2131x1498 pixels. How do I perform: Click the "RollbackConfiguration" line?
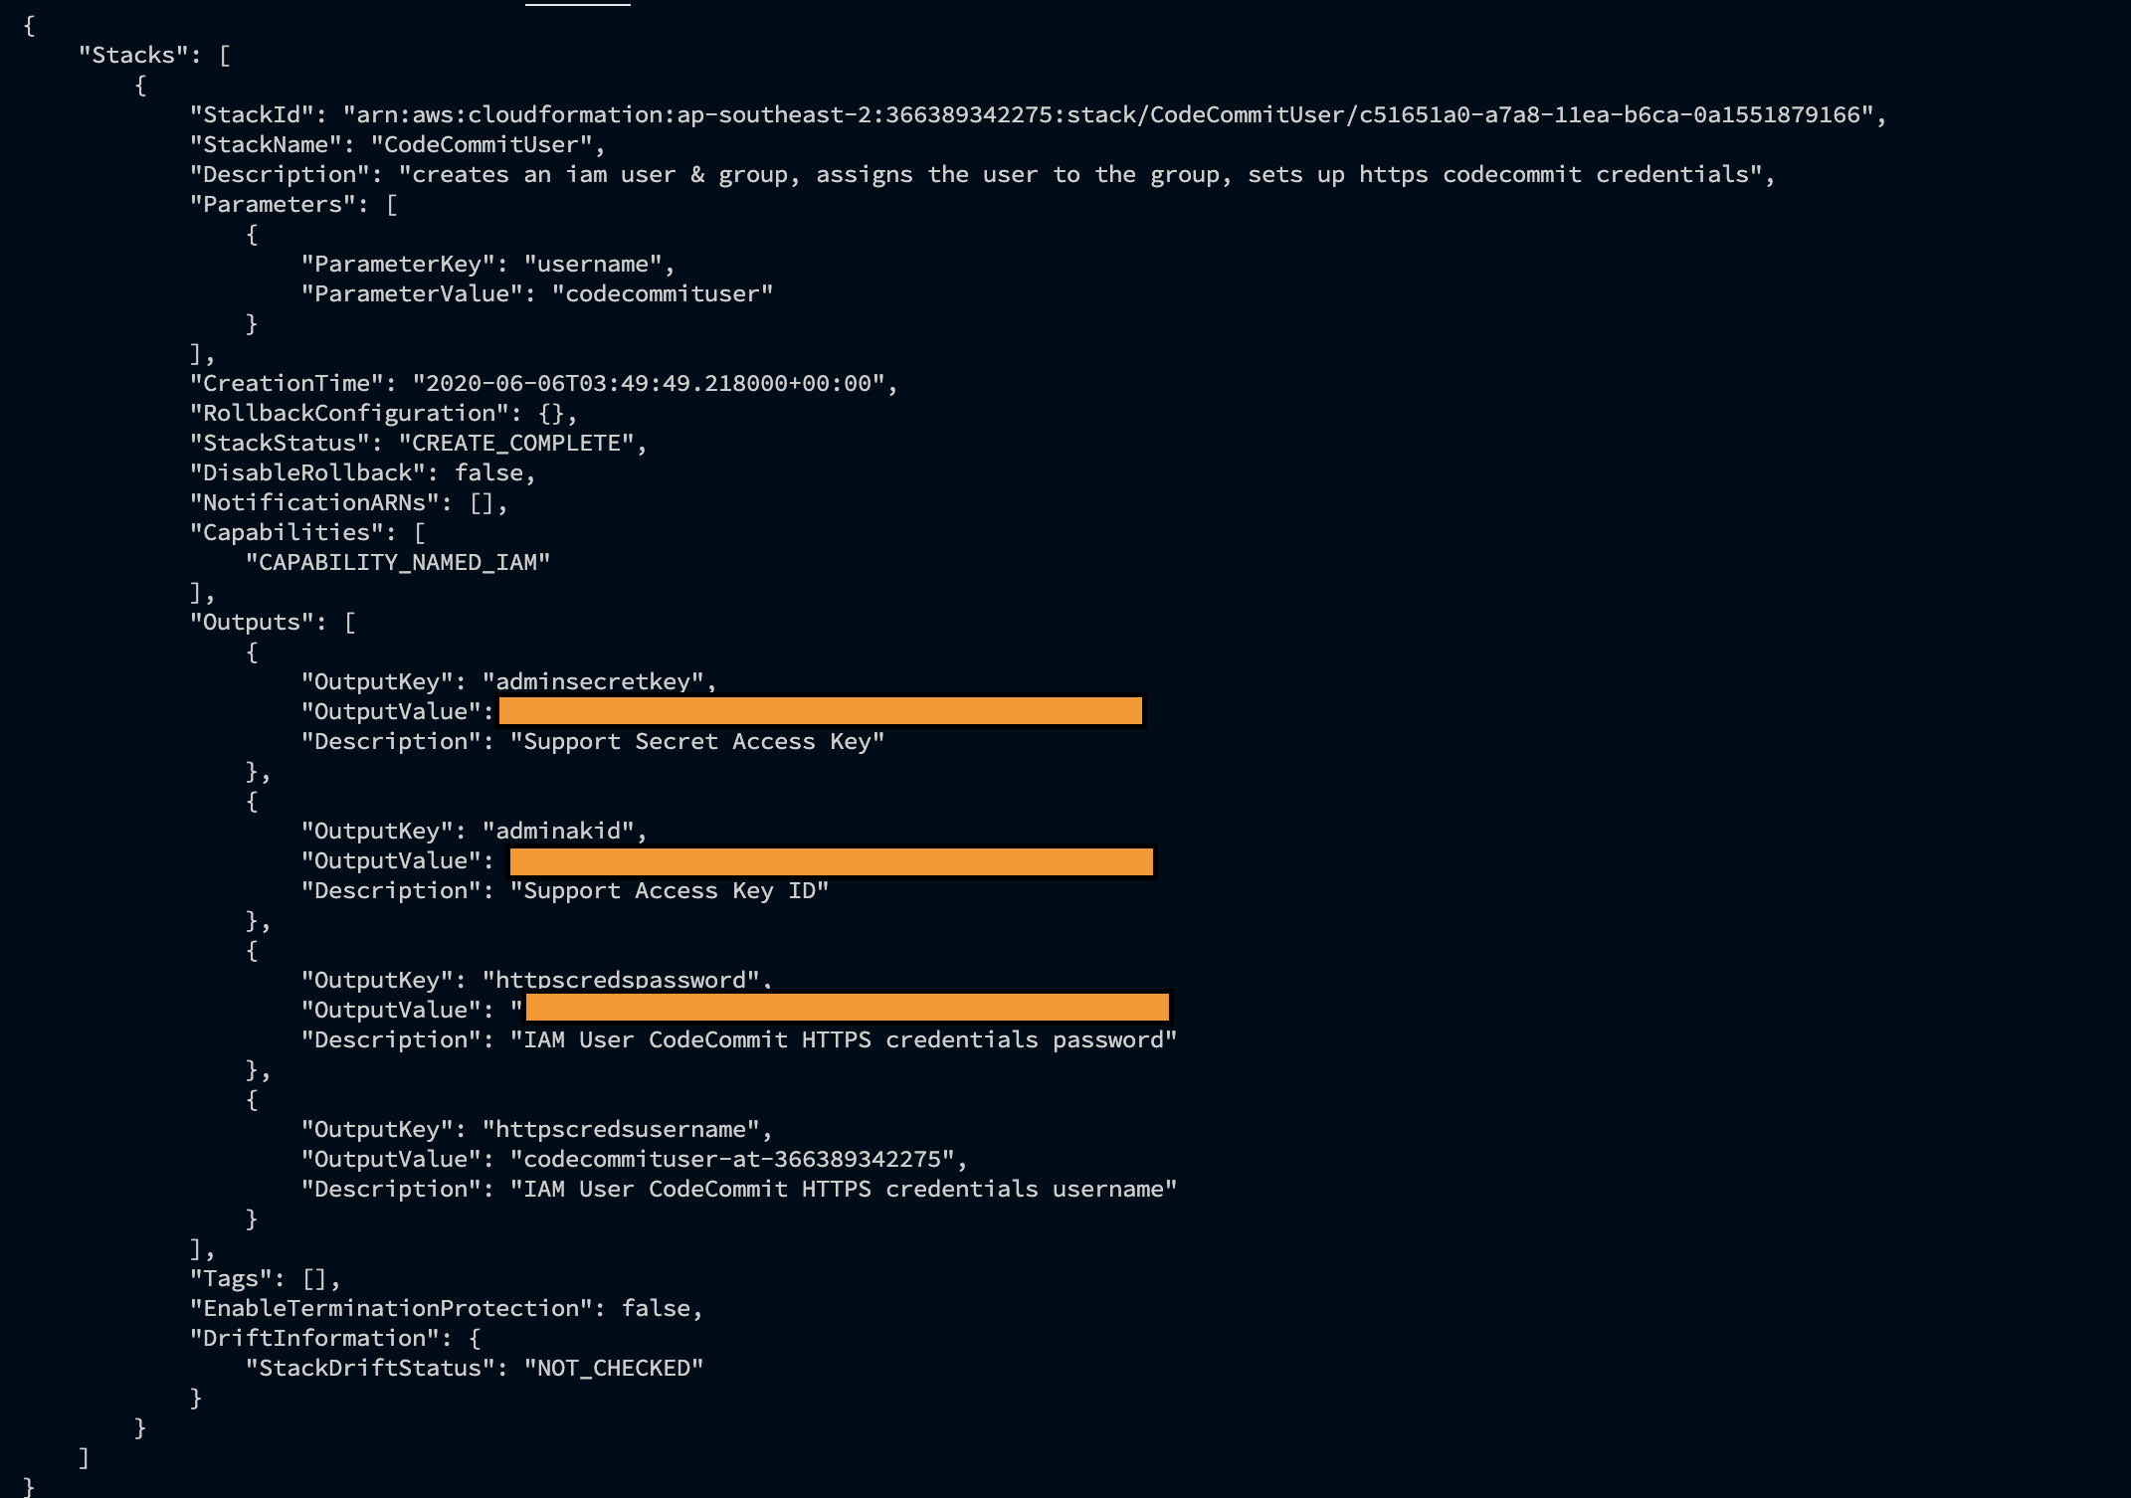coord(383,414)
